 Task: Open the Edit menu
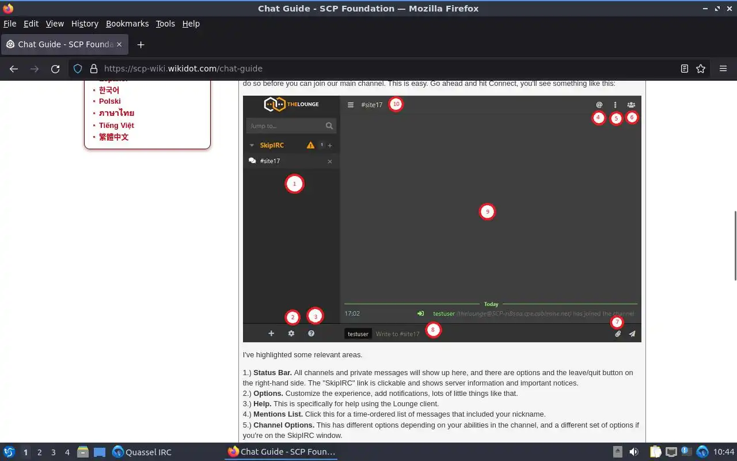(31, 24)
